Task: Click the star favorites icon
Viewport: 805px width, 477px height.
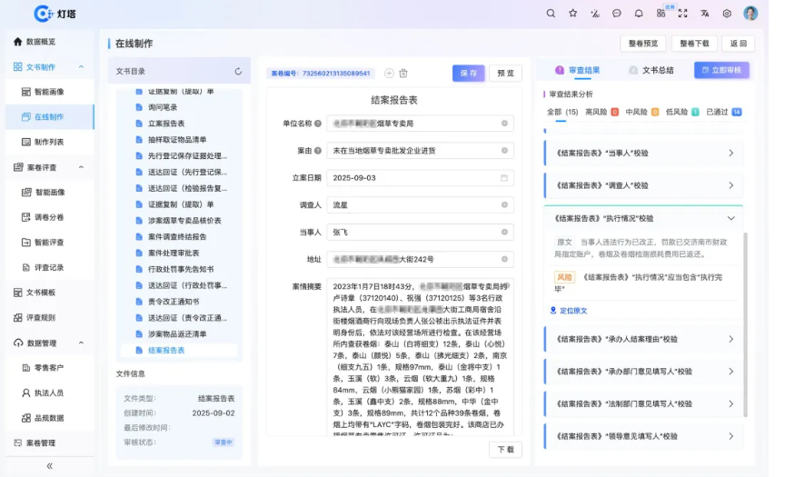Action: coord(573,14)
